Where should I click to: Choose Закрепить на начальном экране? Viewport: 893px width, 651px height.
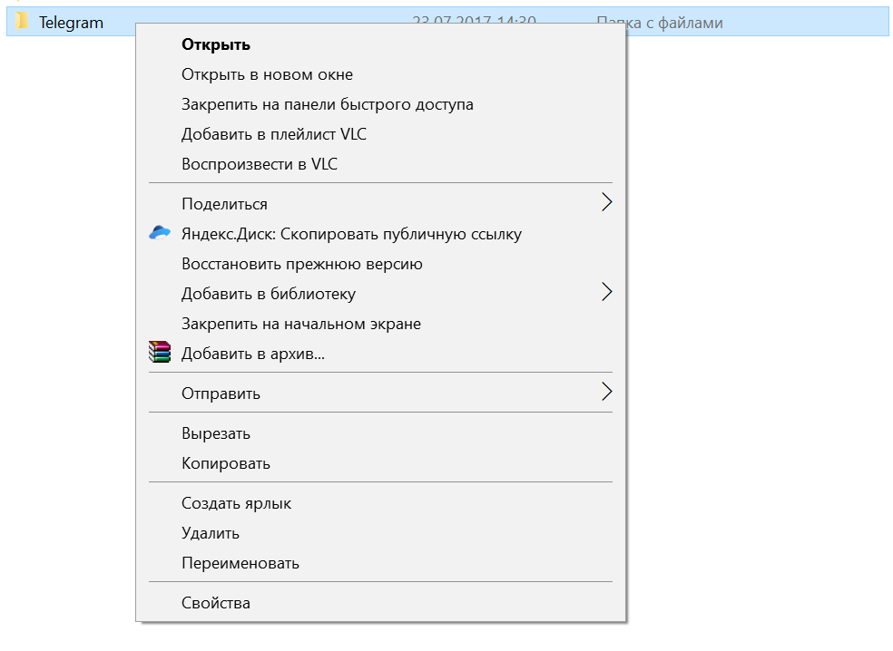tap(300, 323)
